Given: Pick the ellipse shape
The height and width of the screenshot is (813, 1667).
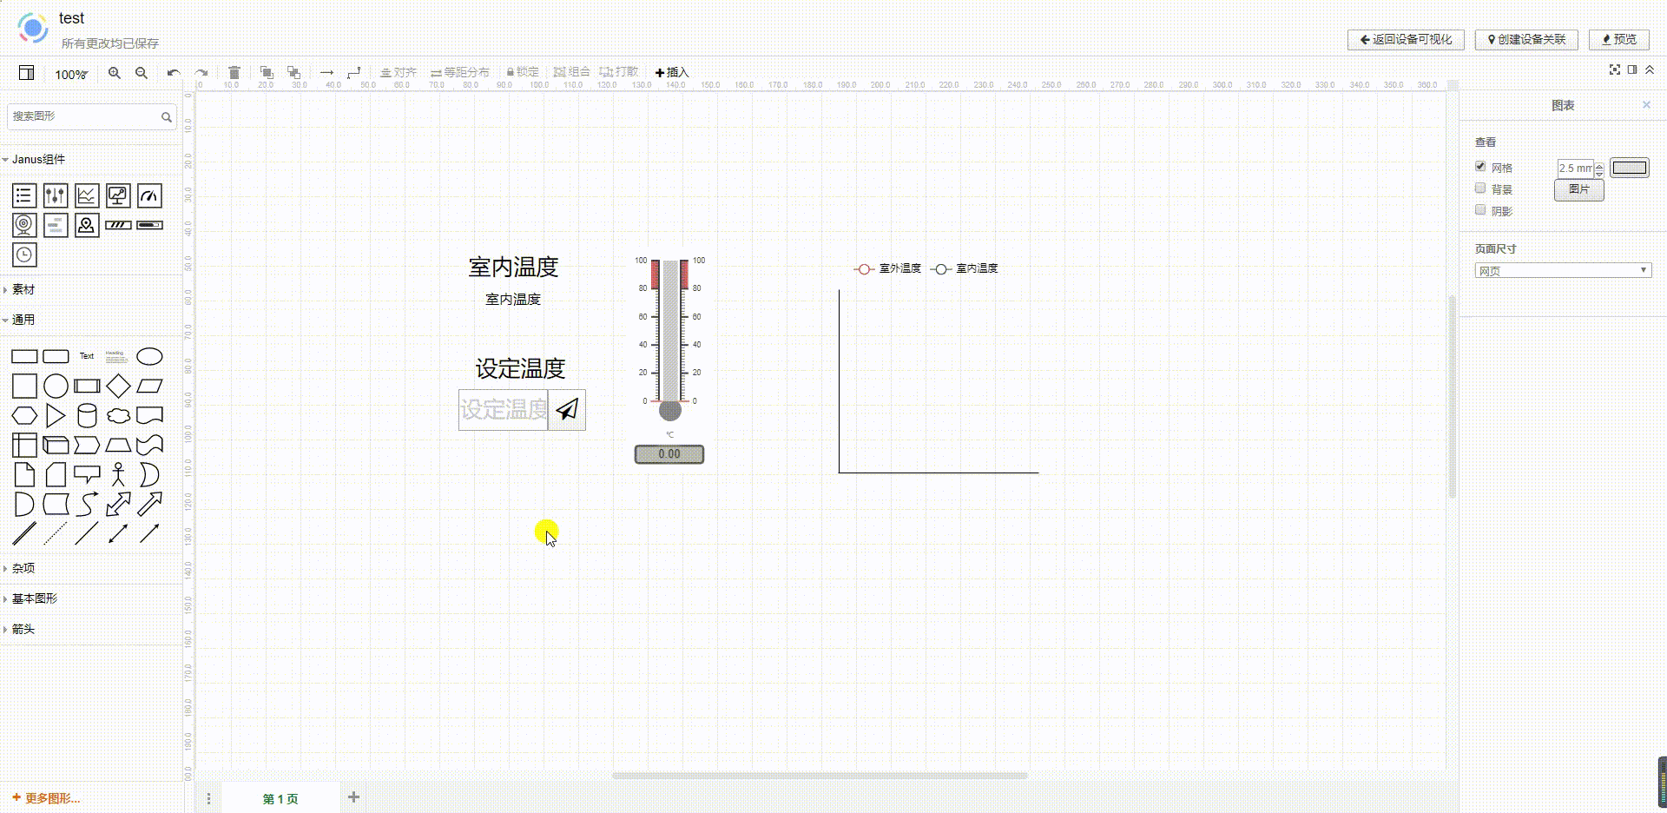Looking at the screenshot, I should [x=149, y=356].
